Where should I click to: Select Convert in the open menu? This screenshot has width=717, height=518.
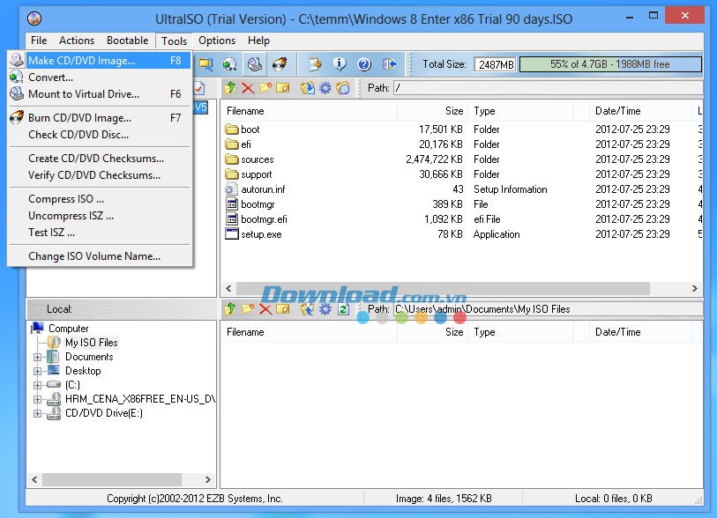pyautogui.click(x=51, y=78)
